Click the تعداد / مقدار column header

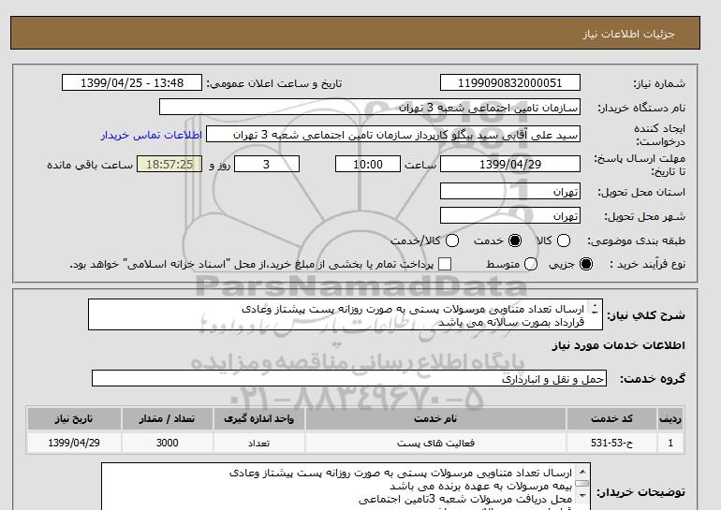click(167, 418)
